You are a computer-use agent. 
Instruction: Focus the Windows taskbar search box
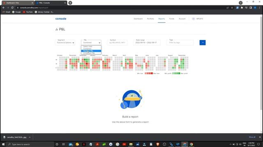(x=30, y=144)
